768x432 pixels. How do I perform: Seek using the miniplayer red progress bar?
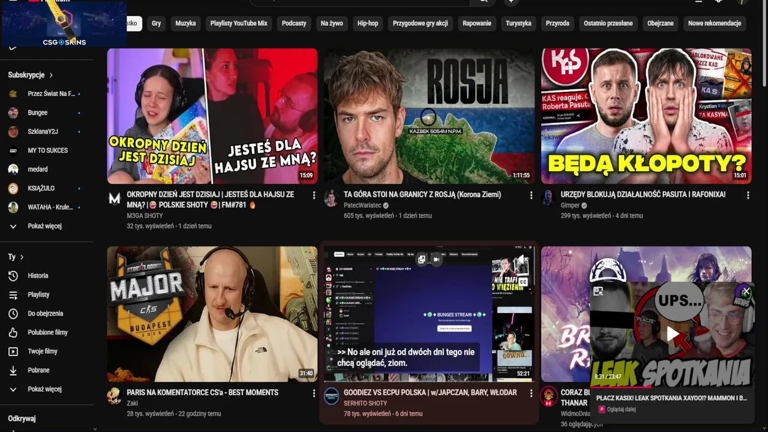click(671, 387)
